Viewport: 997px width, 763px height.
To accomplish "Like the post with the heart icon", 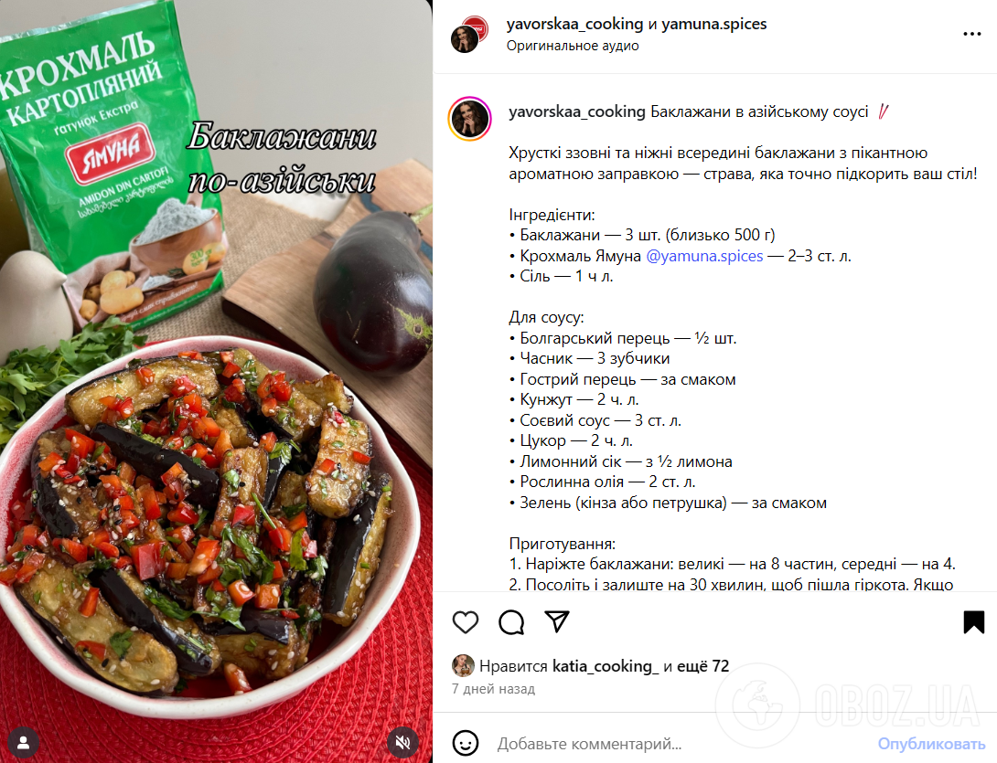I will 465,622.
